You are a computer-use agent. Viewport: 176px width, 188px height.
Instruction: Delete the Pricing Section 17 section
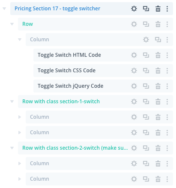[x=158, y=9]
